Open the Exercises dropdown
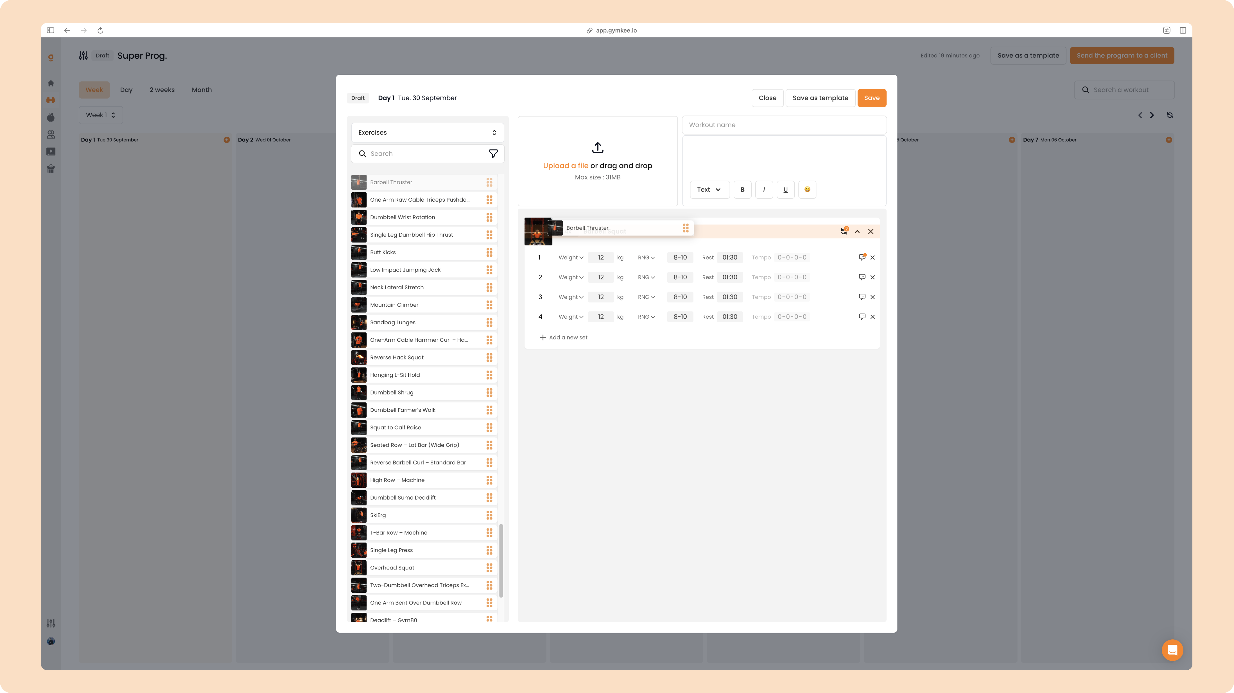The image size is (1234, 693). point(427,133)
